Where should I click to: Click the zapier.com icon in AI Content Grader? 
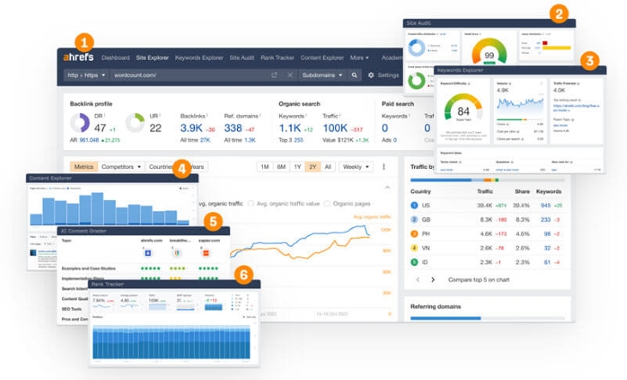[206, 253]
